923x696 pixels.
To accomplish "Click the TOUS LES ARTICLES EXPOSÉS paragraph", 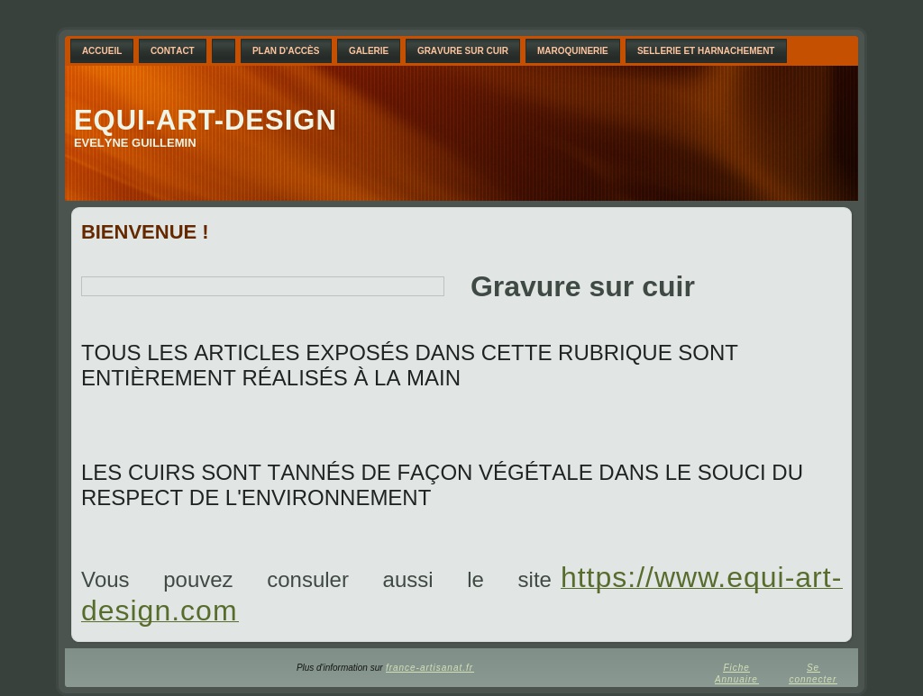I will 409,365.
